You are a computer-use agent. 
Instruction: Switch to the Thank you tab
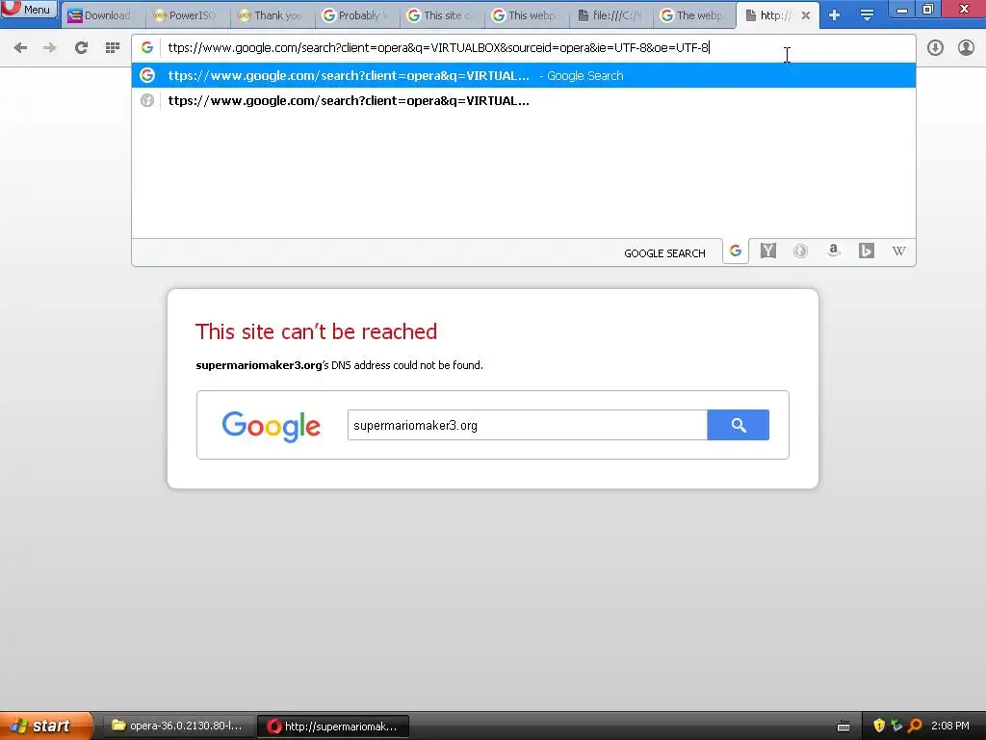coord(272,15)
